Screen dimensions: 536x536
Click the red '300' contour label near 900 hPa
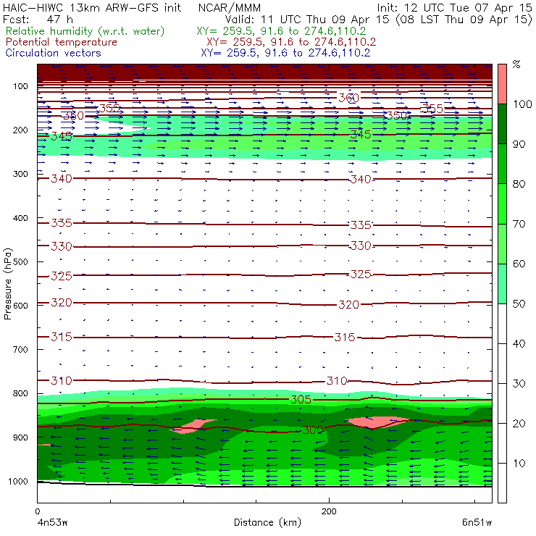click(313, 430)
